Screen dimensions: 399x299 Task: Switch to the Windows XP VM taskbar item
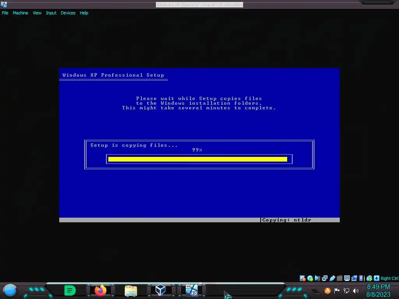[192, 290]
